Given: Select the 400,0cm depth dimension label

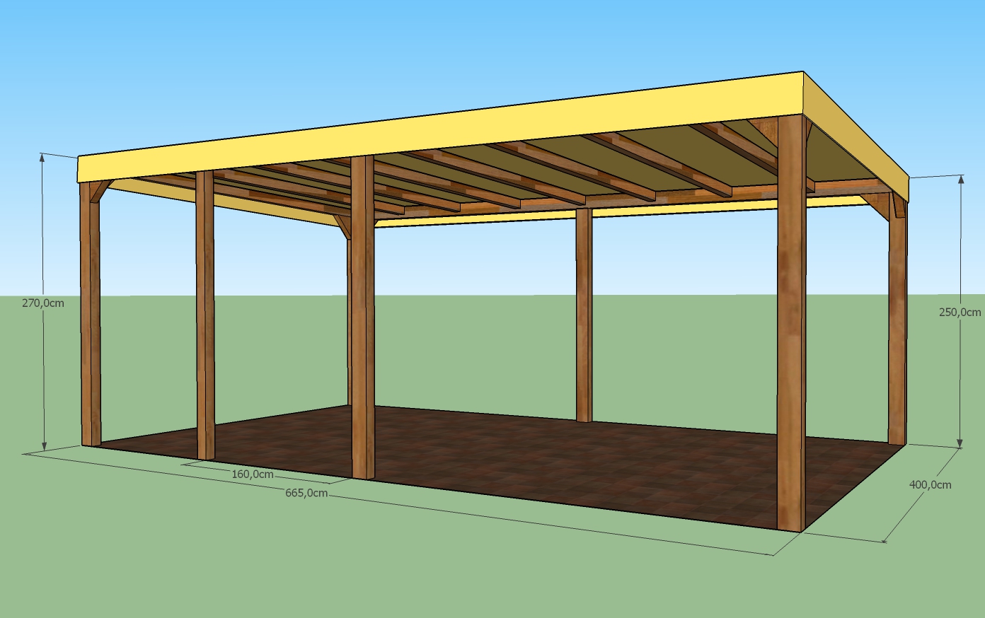Looking at the screenshot, I should [930, 484].
